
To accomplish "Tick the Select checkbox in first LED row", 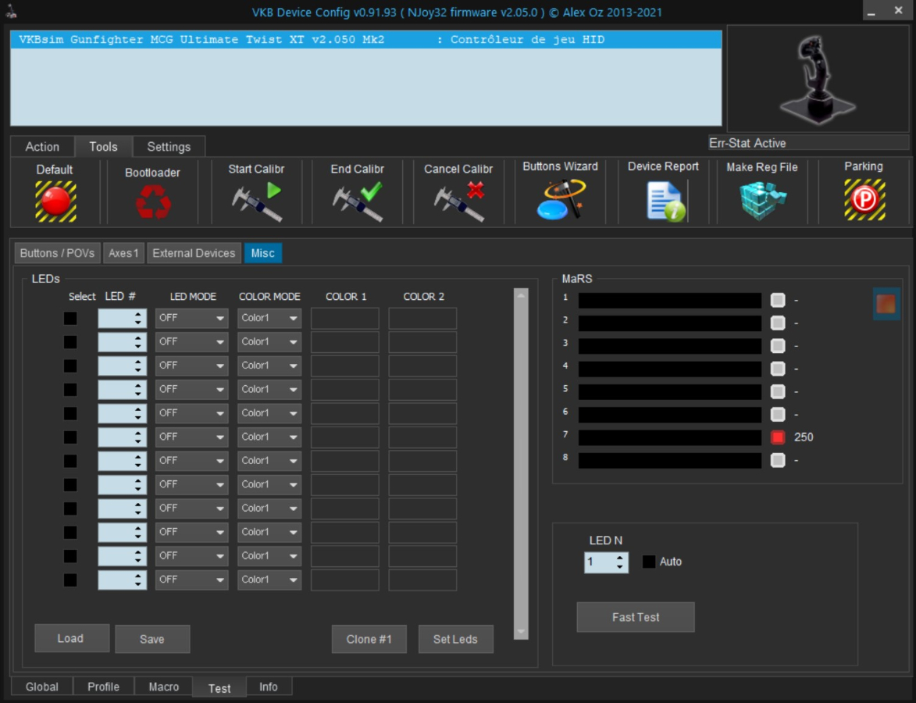I will coord(70,319).
